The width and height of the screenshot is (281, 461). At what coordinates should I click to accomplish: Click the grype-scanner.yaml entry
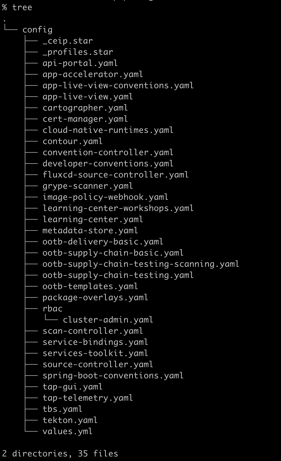tap(88, 186)
